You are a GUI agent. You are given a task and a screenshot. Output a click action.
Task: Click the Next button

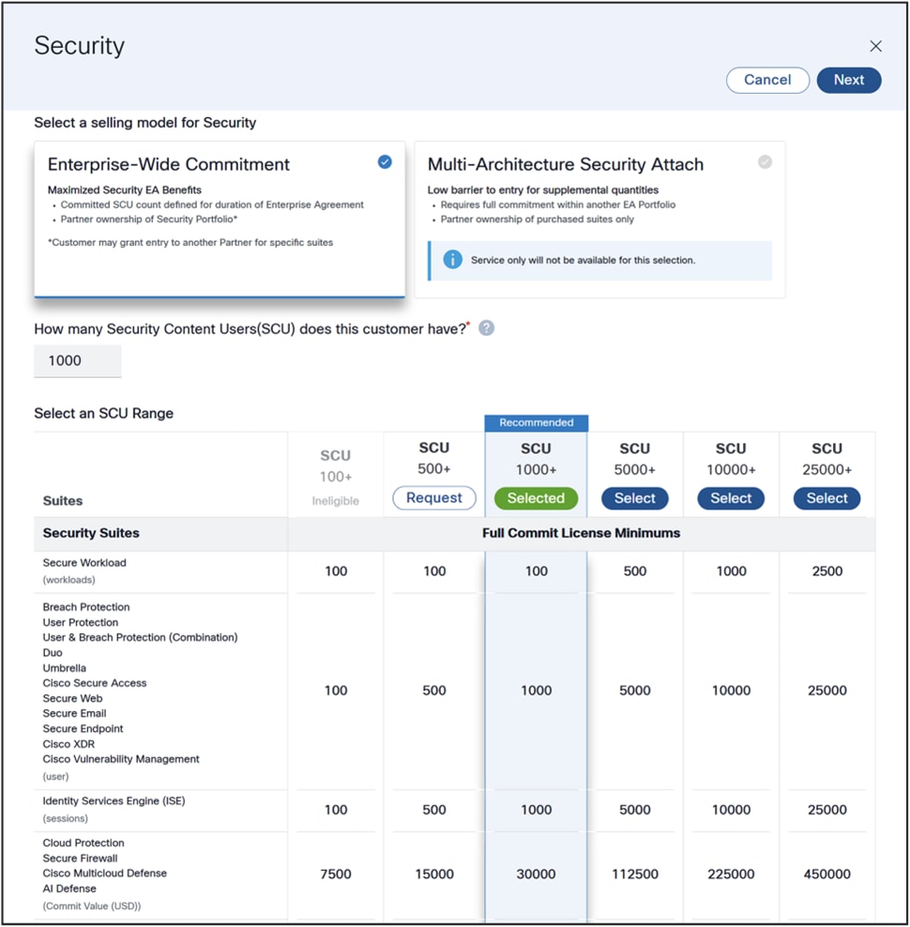[x=848, y=80]
